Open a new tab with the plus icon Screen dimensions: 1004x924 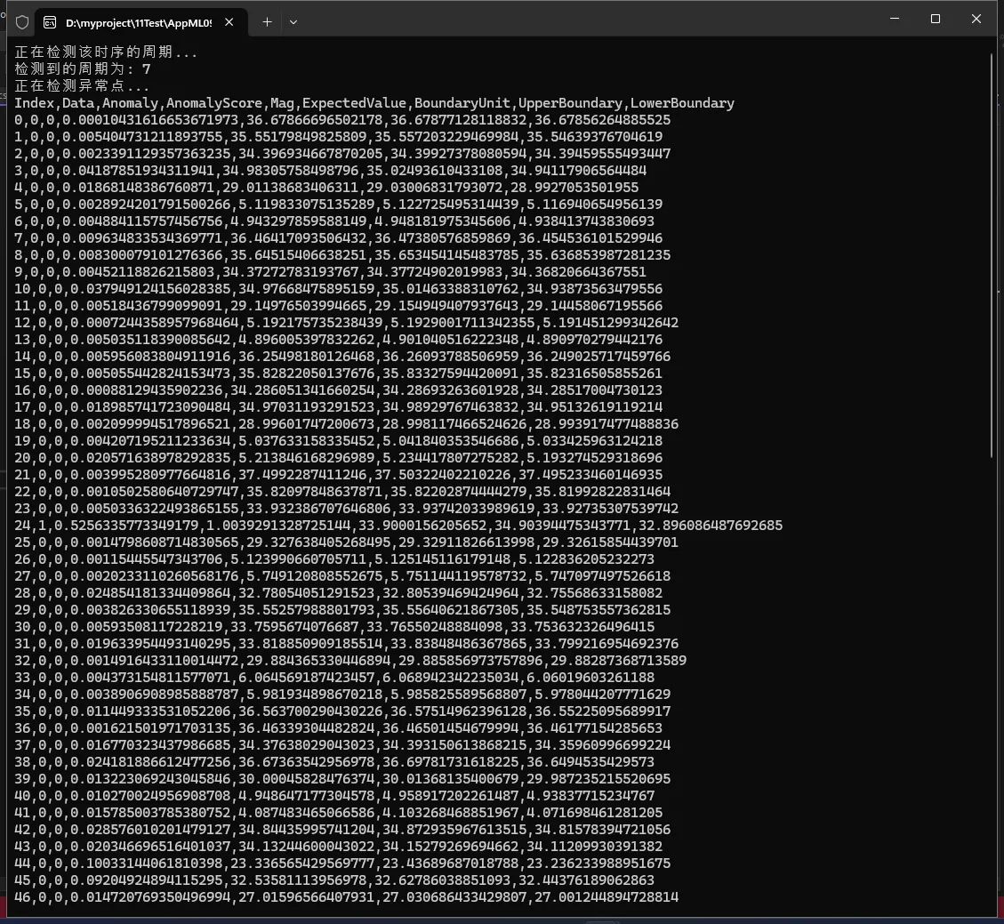(267, 22)
